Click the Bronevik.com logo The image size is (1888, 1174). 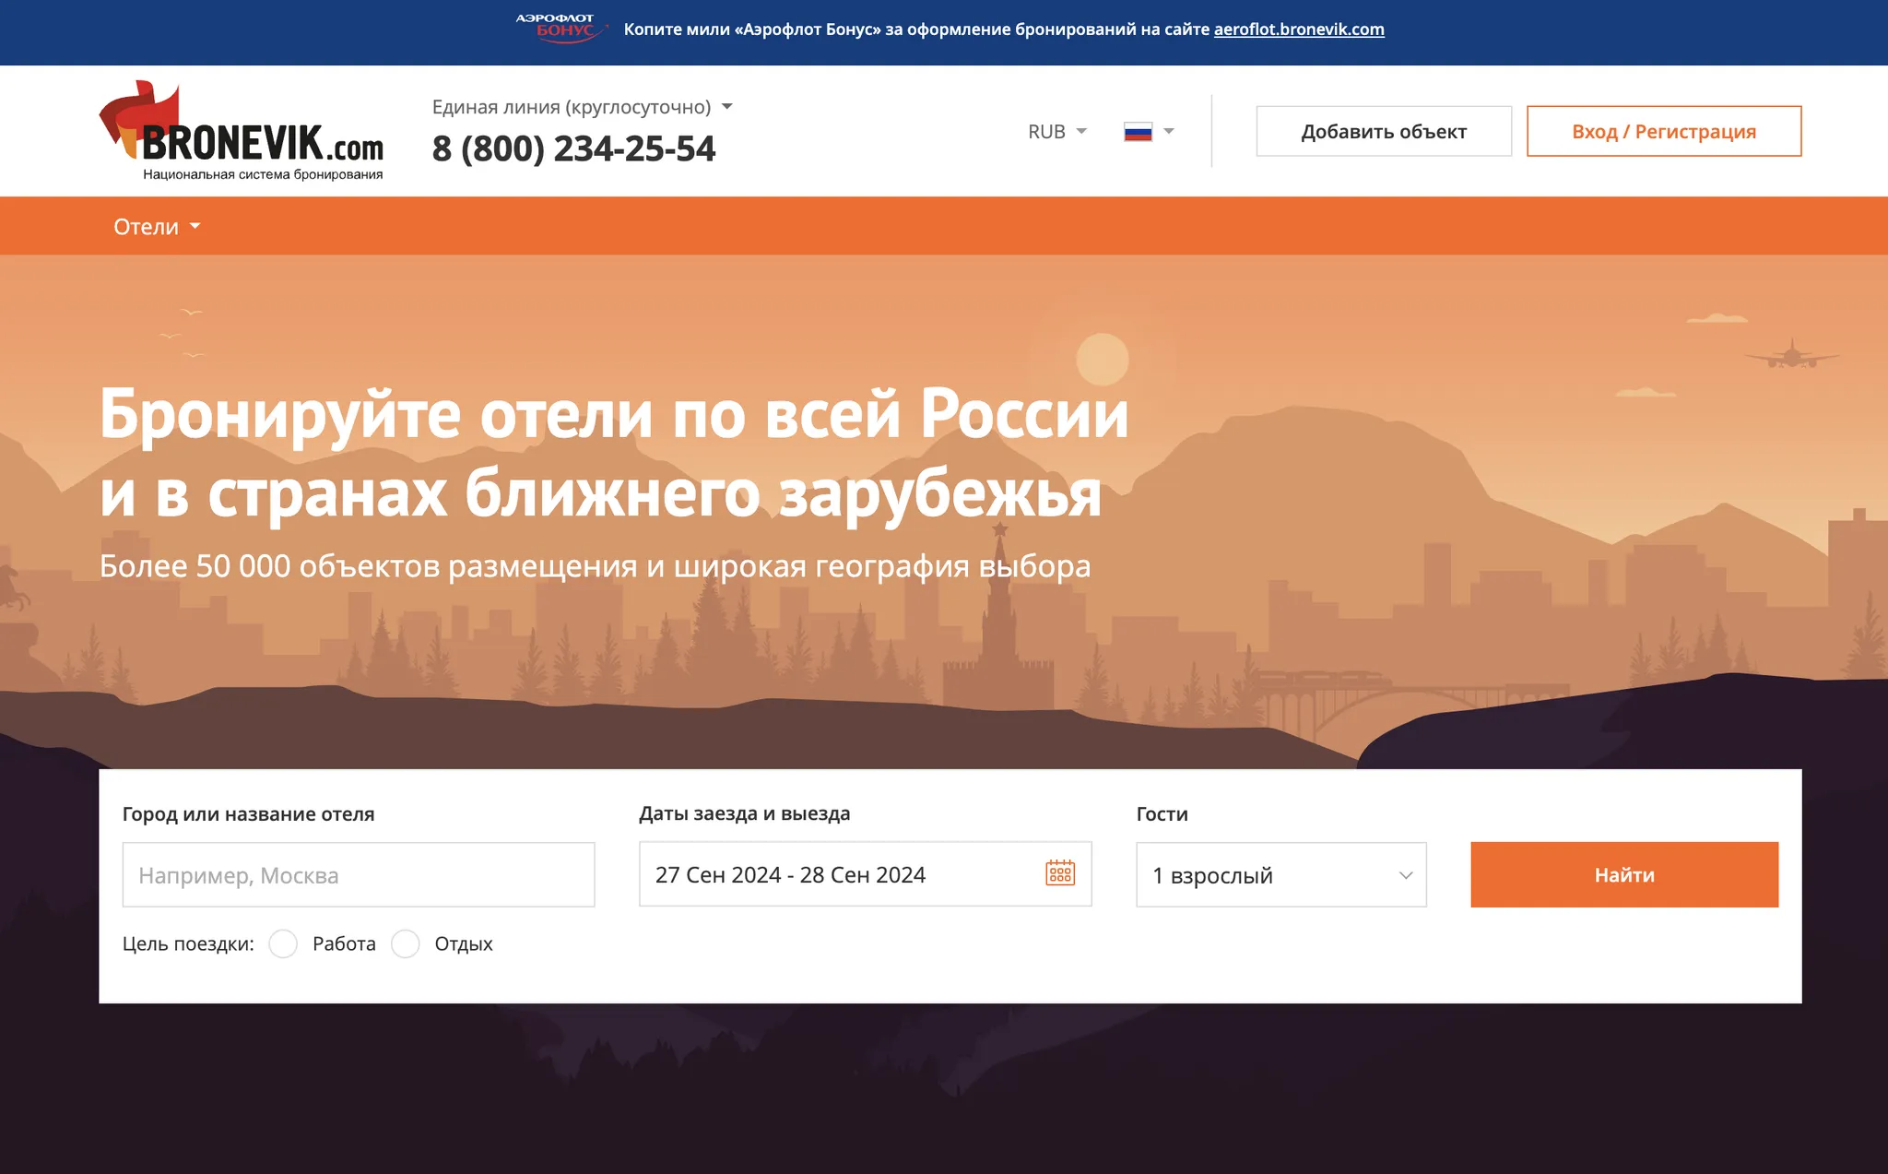click(x=242, y=131)
